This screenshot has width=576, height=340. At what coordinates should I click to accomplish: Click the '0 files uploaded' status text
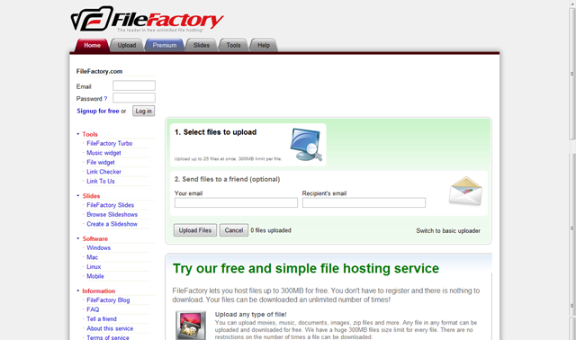pos(271,230)
